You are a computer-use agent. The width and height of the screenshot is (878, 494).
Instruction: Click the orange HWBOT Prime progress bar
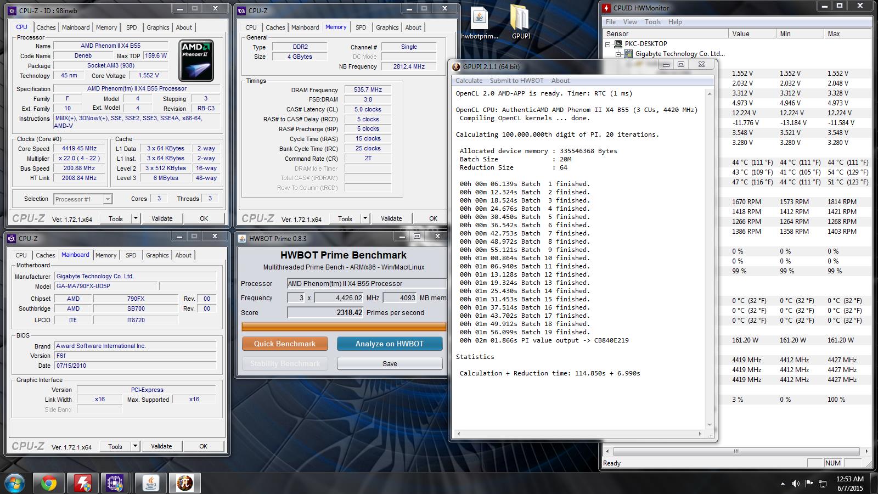click(x=344, y=327)
